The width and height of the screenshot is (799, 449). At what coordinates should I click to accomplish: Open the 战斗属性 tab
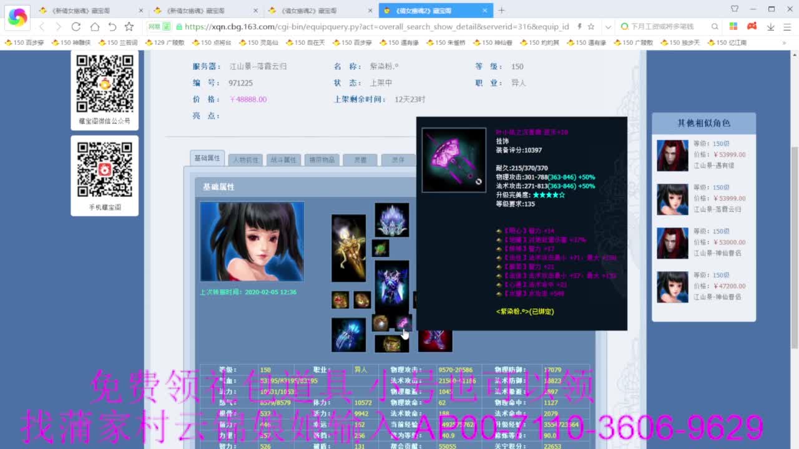tap(283, 160)
